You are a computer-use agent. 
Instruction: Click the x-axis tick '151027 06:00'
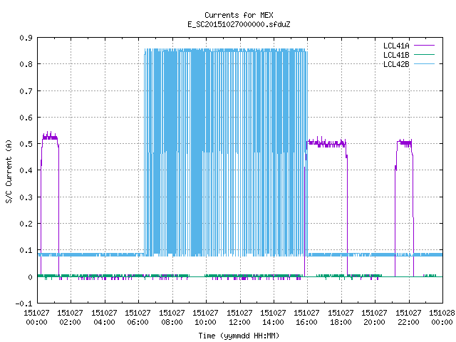point(138,318)
